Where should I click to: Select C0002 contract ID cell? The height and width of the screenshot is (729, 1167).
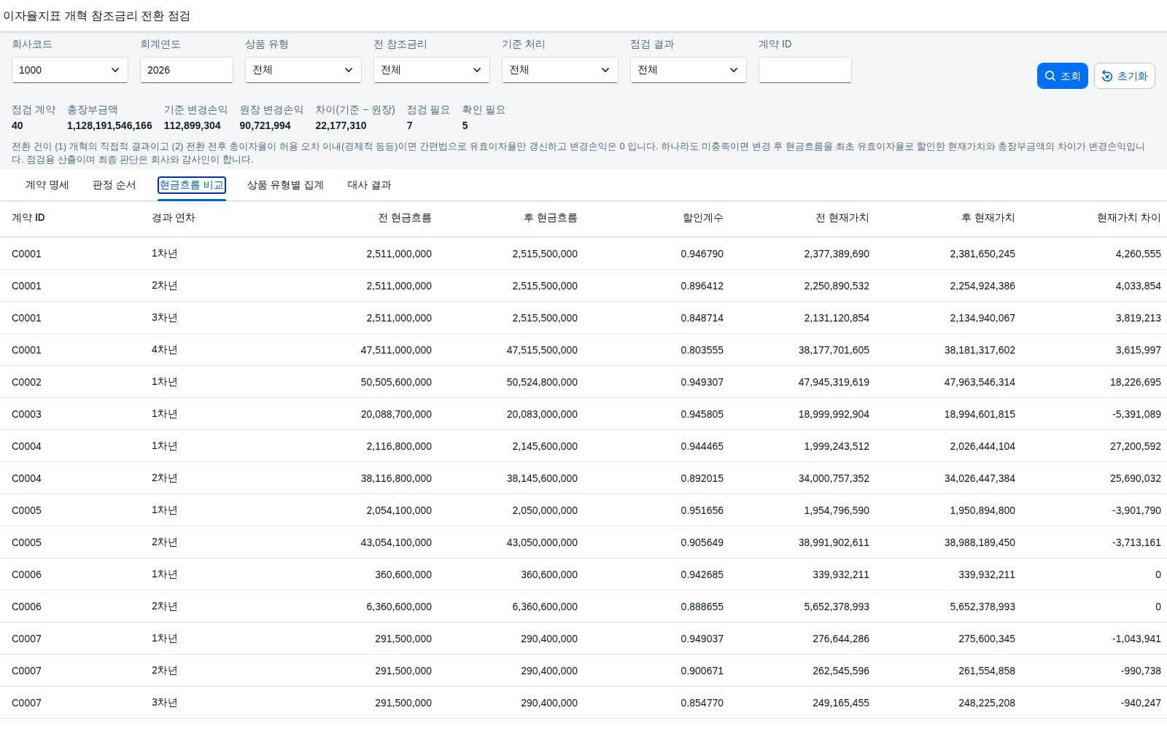click(27, 382)
